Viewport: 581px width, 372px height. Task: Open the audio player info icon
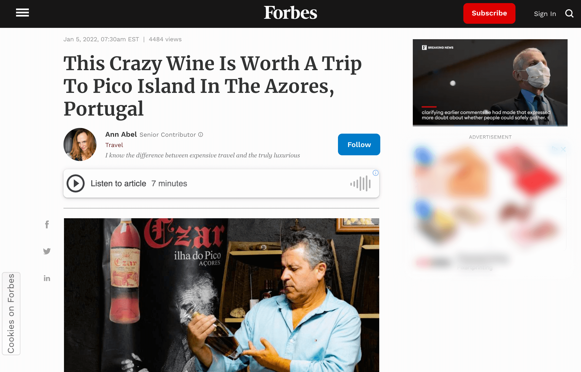376,173
